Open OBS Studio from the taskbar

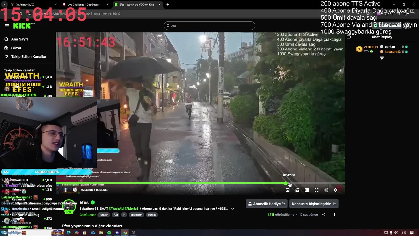(133, 233)
